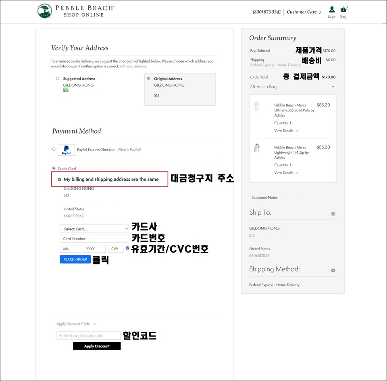
Task: Select the Original Address radio button
Action: 148,78
